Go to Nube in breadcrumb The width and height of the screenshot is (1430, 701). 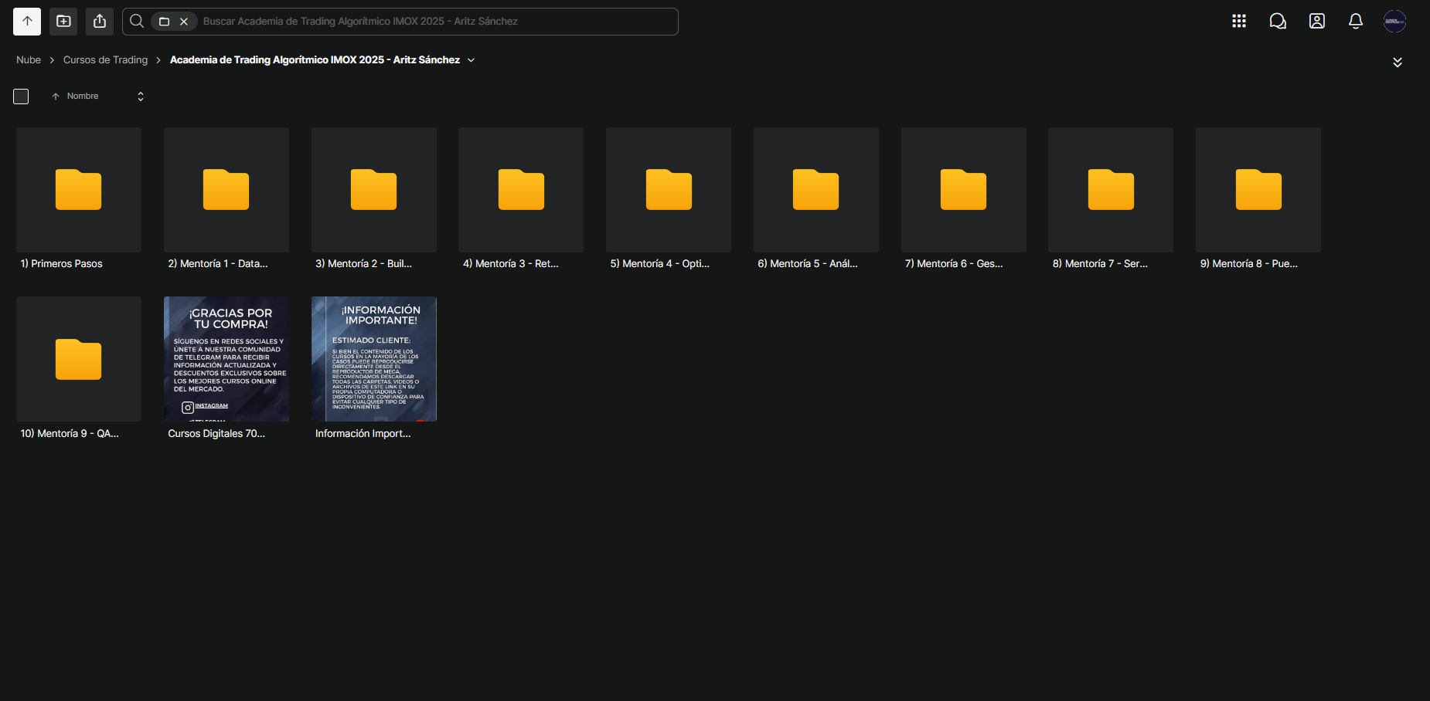[x=29, y=60]
